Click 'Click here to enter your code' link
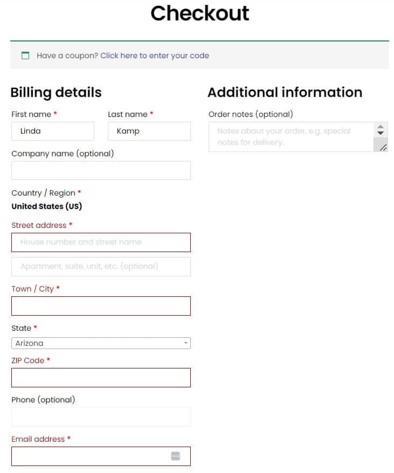This screenshot has height=473, width=394. click(x=155, y=55)
